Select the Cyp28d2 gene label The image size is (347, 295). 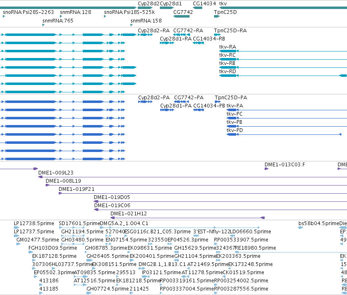point(148,4)
